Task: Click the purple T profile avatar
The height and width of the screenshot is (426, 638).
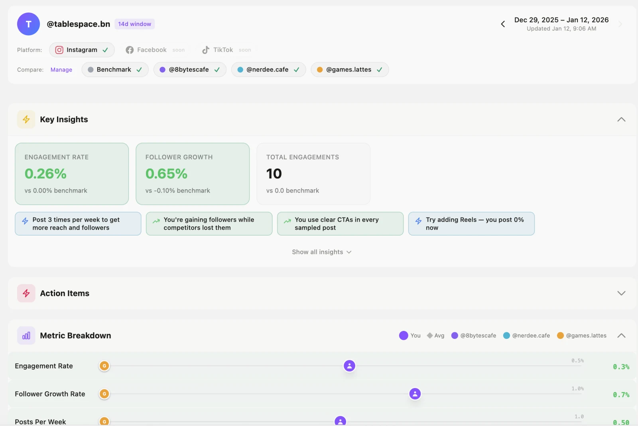Action: click(x=28, y=24)
